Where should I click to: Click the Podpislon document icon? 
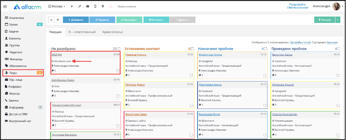[x=6, y=86]
